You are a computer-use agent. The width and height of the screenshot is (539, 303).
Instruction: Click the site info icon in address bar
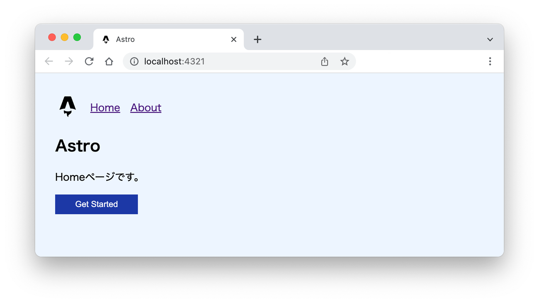134,61
